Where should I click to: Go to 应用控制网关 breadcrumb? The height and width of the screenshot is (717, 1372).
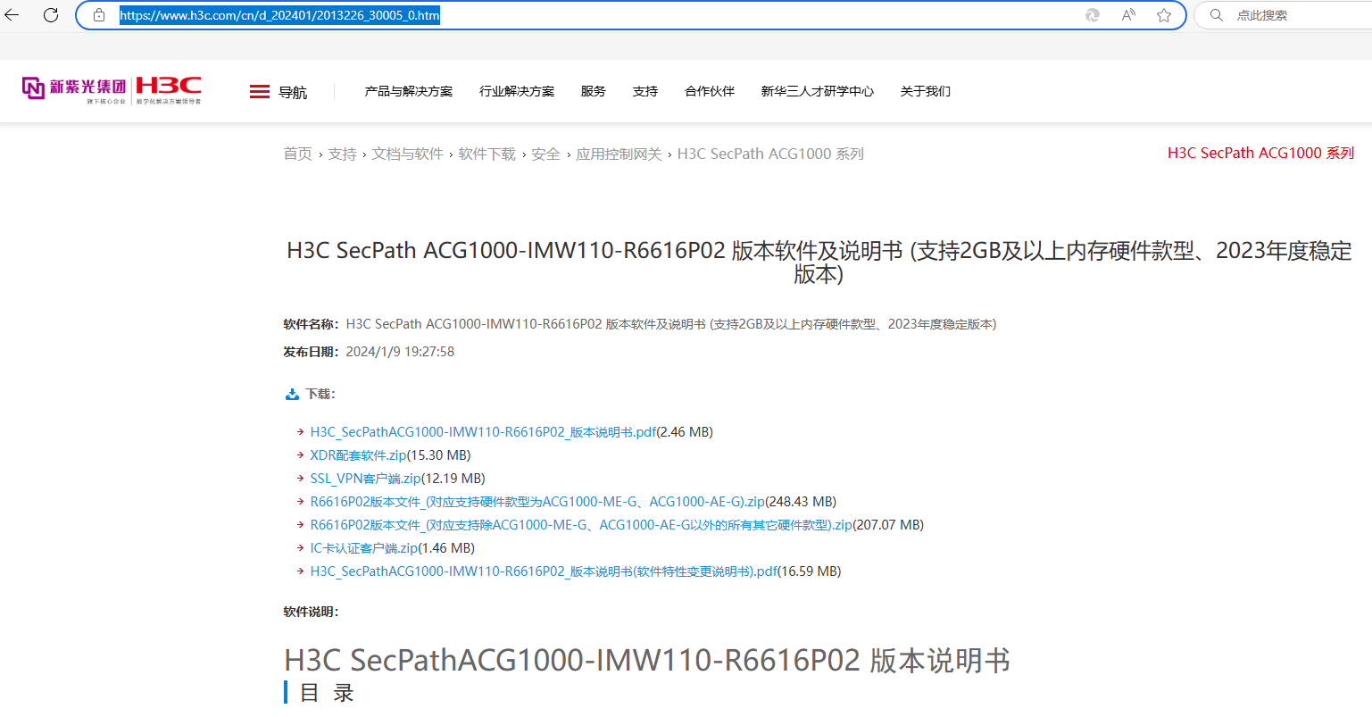619,154
